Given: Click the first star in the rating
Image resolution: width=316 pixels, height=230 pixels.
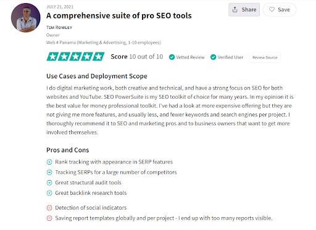Looking at the screenshot, I should pos(52,57).
